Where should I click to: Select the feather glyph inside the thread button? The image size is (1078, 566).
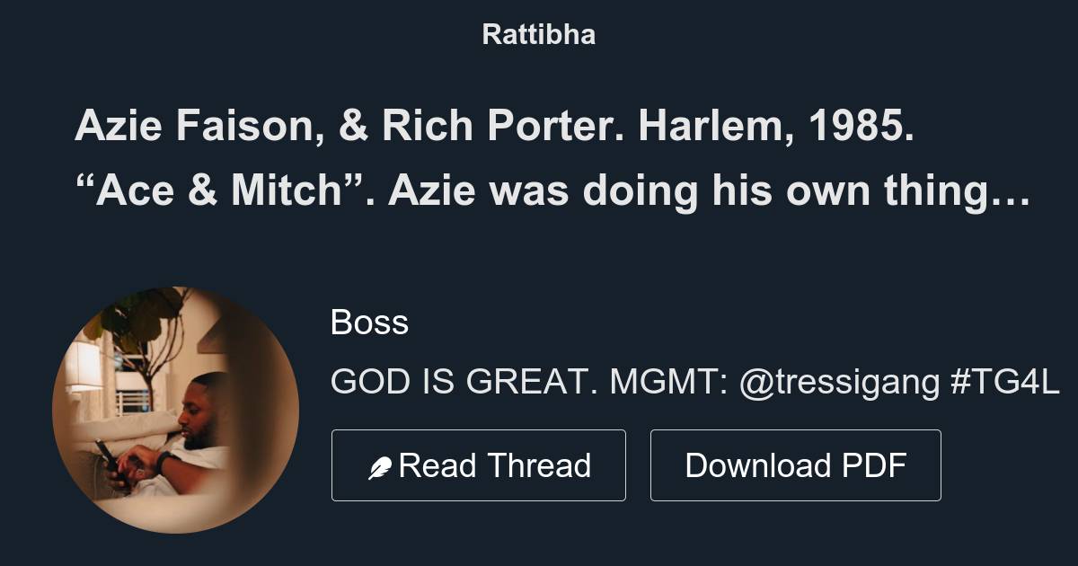tap(379, 464)
